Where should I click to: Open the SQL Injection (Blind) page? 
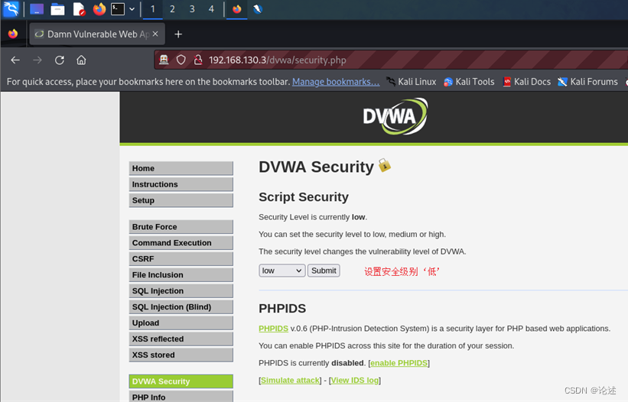tap(181, 306)
